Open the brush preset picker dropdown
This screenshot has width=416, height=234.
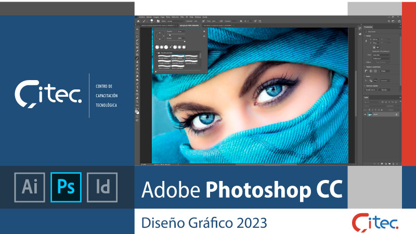click(154, 21)
